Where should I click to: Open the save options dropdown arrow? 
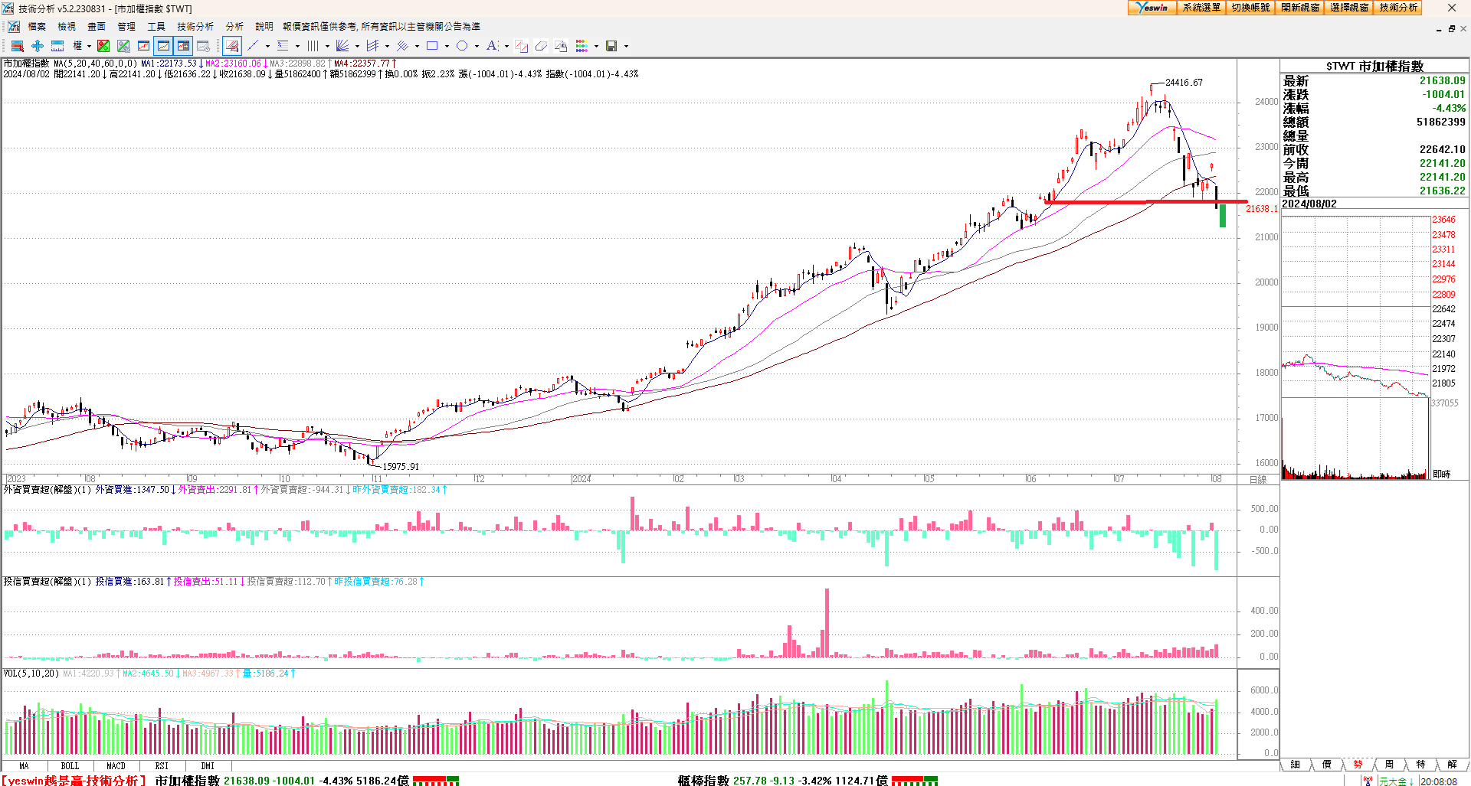click(x=626, y=46)
